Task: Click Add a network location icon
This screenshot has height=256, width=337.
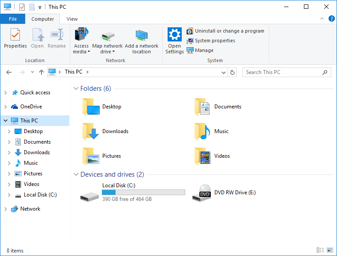Action: (x=142, y=36)
